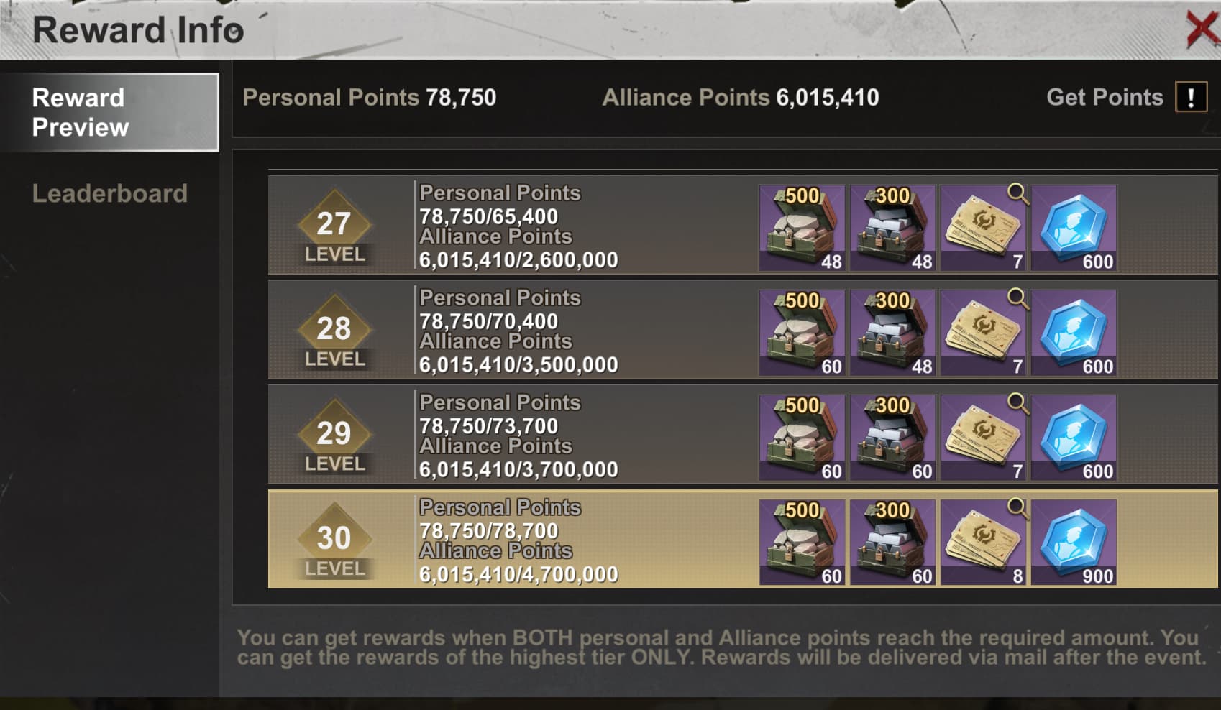Viewport: 1221px width, 710px height.
Task: Click the Level 30 blue gem 900 icon
Action: click(1074, 543)
